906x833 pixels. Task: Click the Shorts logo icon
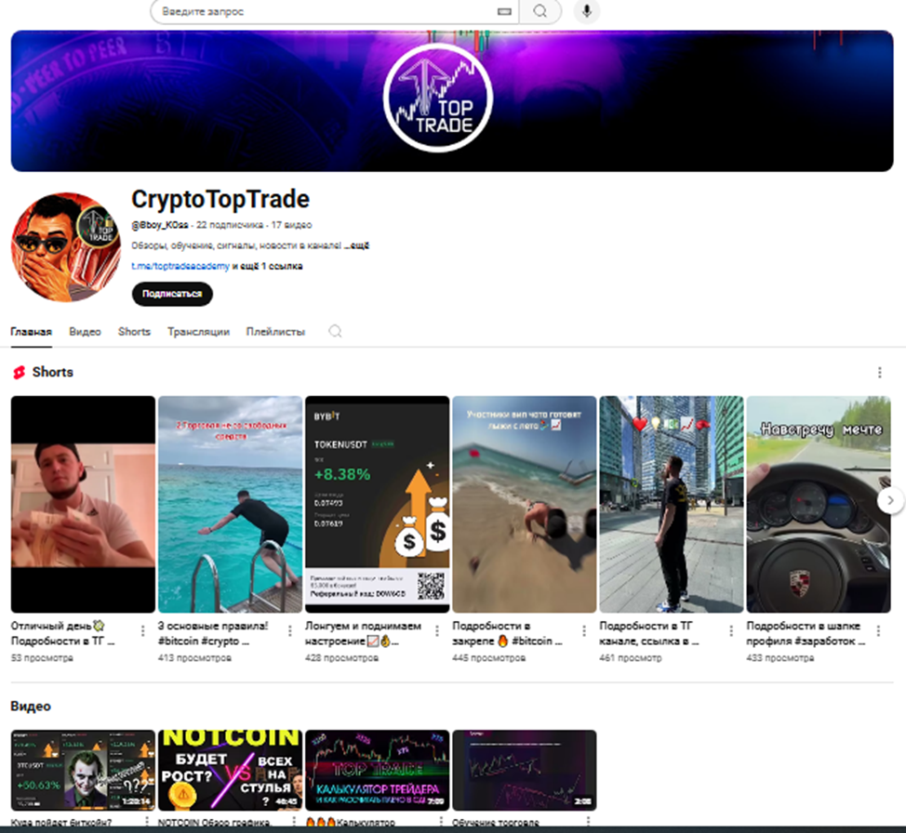point(19,373)
